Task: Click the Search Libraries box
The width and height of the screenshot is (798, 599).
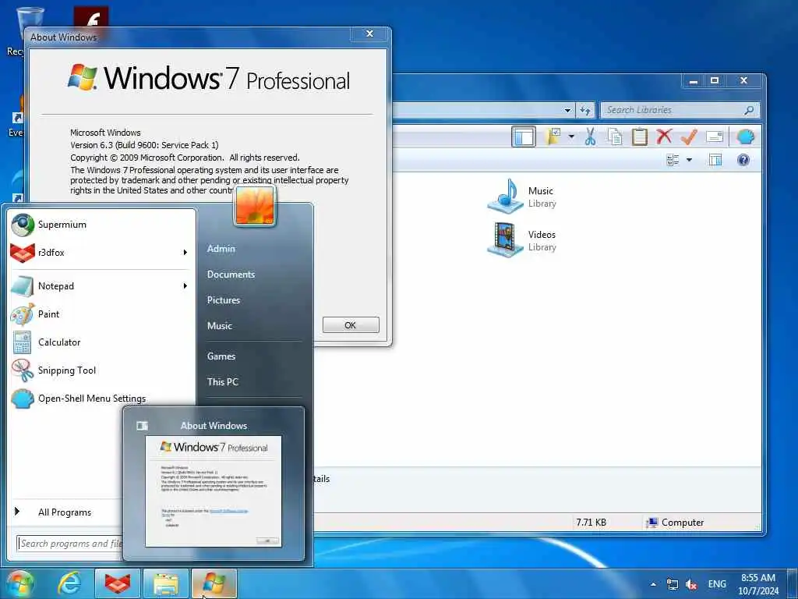Action: pos(680,110)
